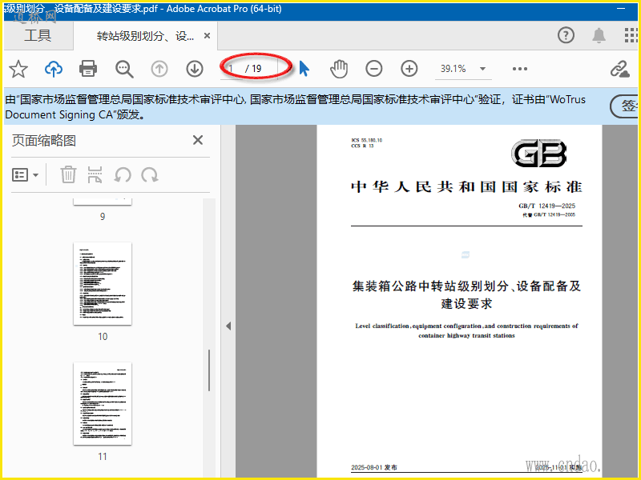The height and width of the screenshot is (480, 641).
Task: Close the 转站级别划分 document tab
Action: tap(208, 36)
